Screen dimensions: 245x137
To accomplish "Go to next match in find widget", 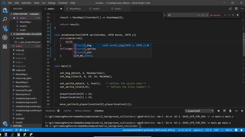I will (x=229, y=15).
